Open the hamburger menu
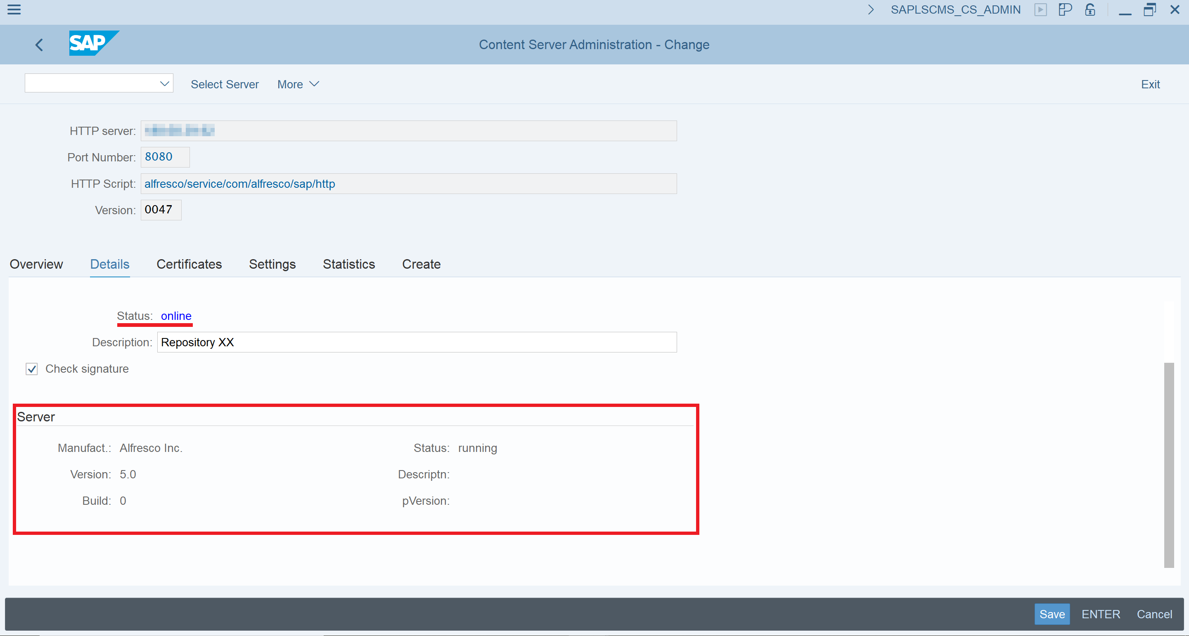Viewport: 1189px width, 636px height. pos(14,9)
